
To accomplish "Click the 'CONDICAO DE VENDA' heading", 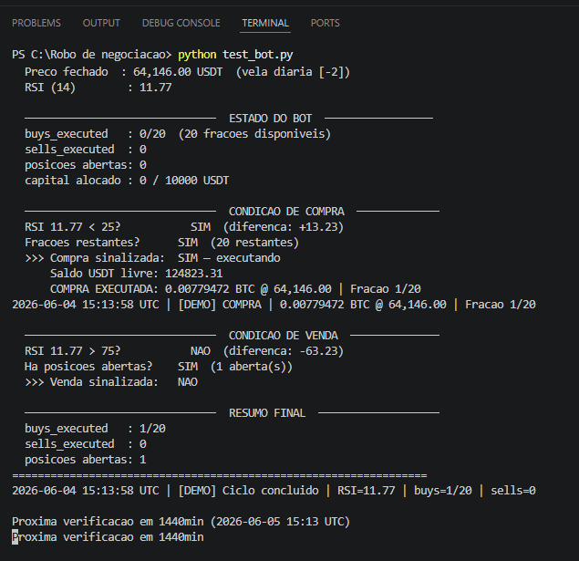I will (284, 336).
